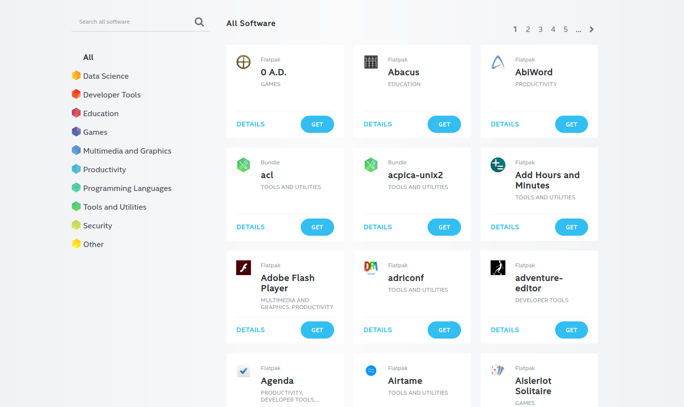Filter by Tools and Utilities
The image size is (684, 407).
(x=115, y=207)
